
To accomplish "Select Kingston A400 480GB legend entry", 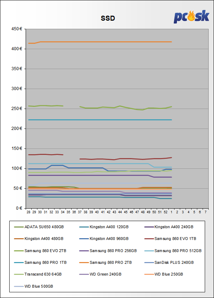I will pos(39,239).
